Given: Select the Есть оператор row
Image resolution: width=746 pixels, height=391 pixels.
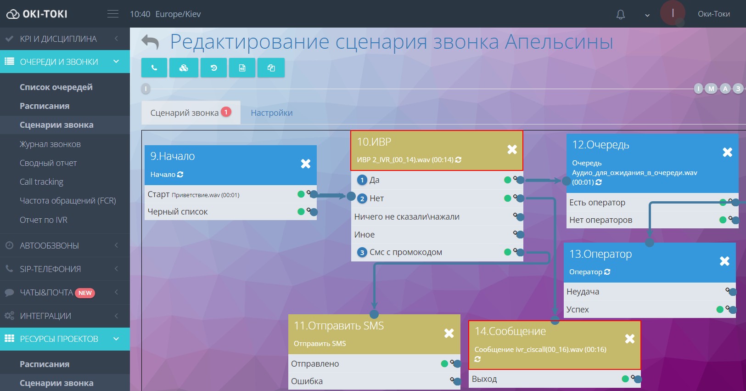Looking at the screenshot, I should point(652,202).
